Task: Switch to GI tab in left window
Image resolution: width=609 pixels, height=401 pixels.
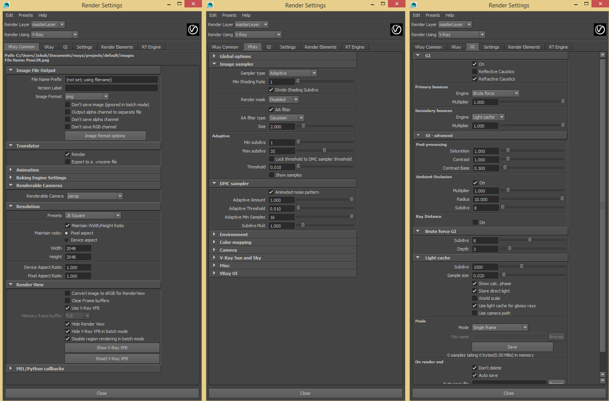Action: 65,47
